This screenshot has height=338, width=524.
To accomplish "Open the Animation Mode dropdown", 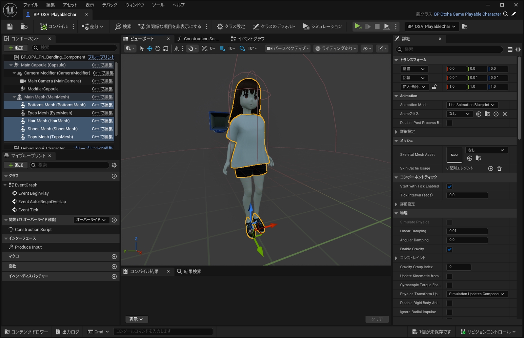I will coord(472,105).
